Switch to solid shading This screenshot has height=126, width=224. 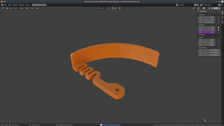[x=215, y=8]
